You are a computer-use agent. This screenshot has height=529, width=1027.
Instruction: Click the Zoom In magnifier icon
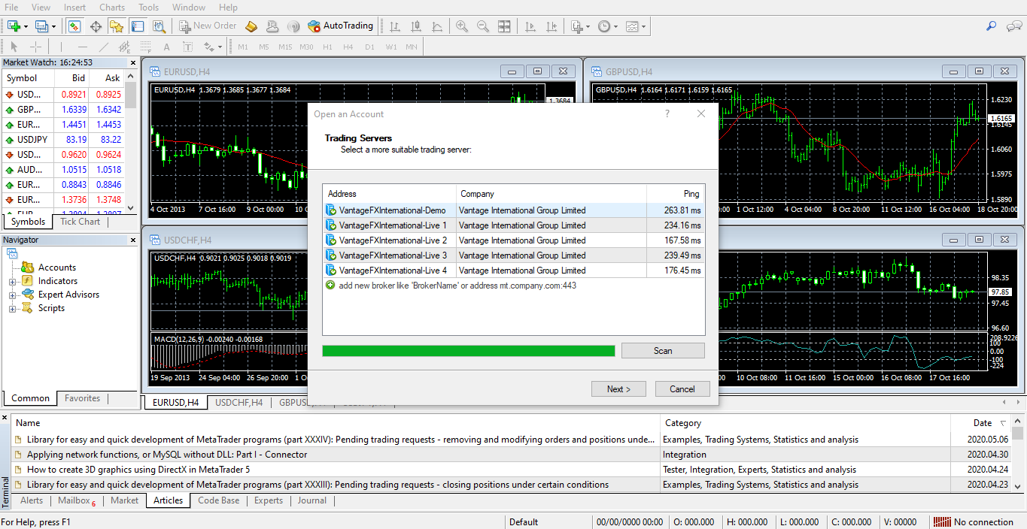(462, 26)
